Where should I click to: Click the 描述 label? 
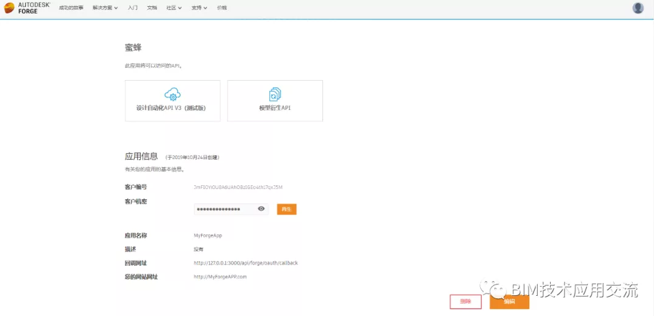click(130, 249)
